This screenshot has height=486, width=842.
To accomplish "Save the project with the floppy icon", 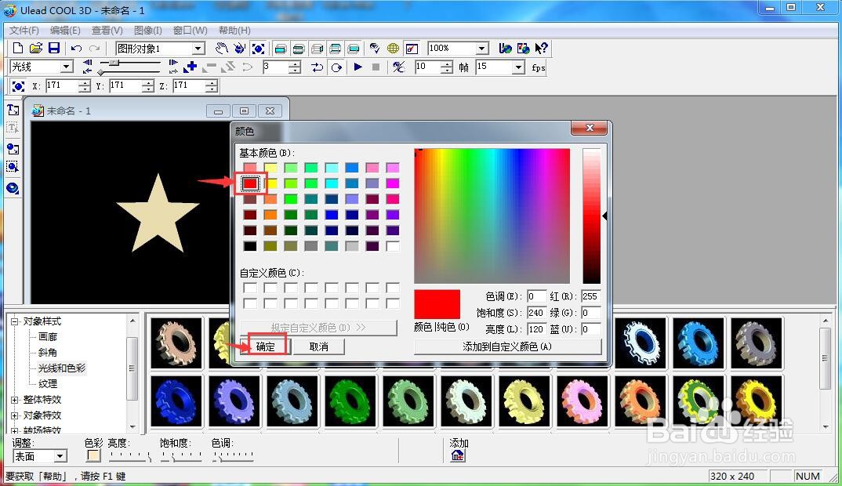I will [54, 49].
